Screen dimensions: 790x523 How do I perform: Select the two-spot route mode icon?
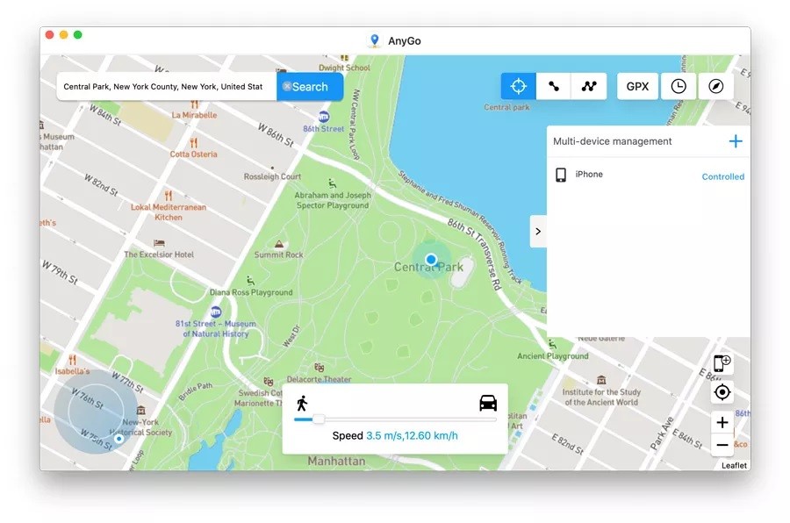(553, 86)
